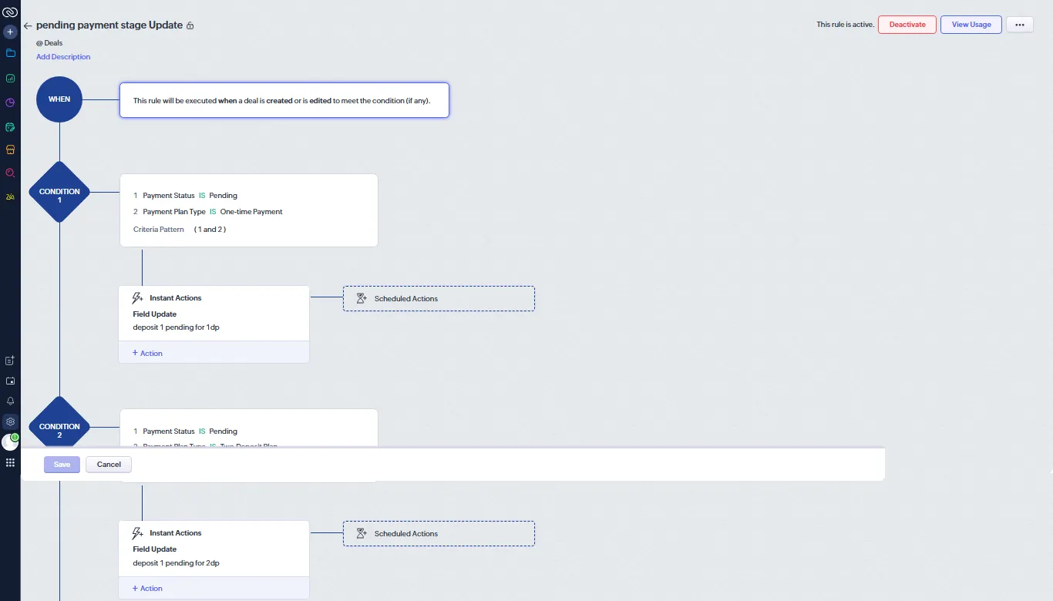1053x601 pixels.
Task: Open Condition 1 criteria card
Action: coord(249,210)
